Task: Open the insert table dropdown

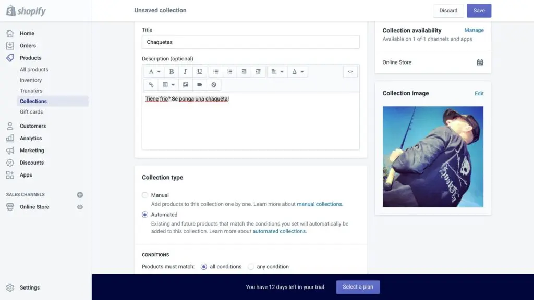Action: 168,84
